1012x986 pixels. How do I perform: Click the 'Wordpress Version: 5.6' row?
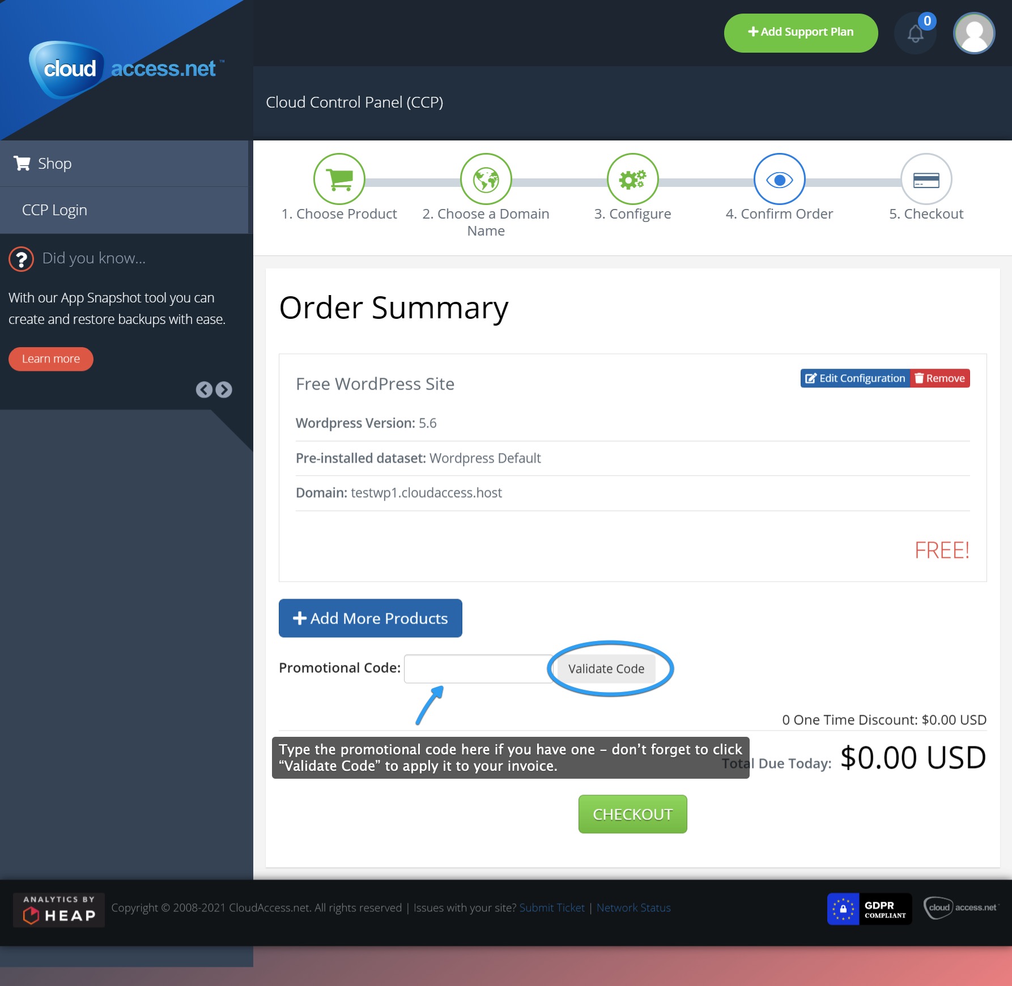tap(633, 424)
